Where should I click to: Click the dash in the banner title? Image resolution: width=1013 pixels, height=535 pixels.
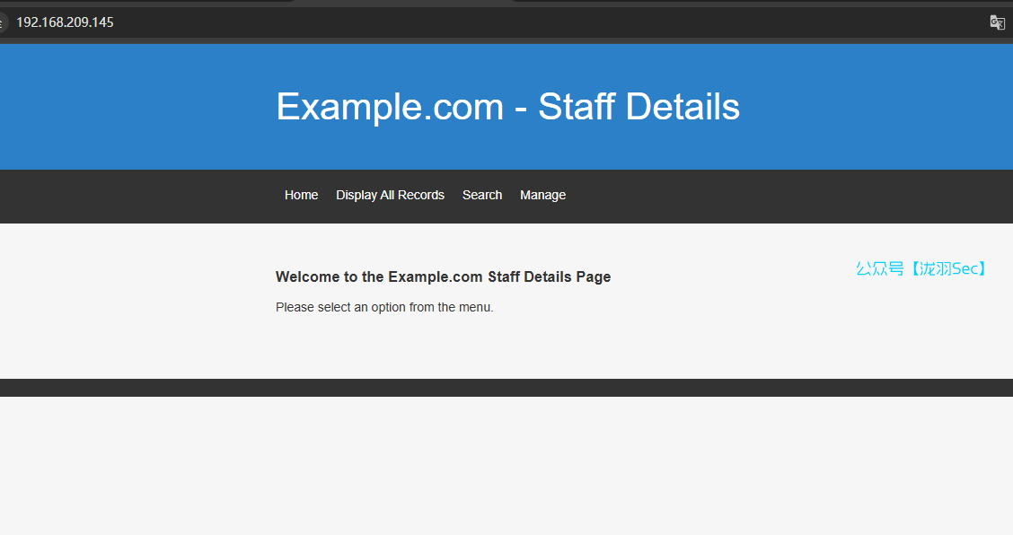pos(521,109)
